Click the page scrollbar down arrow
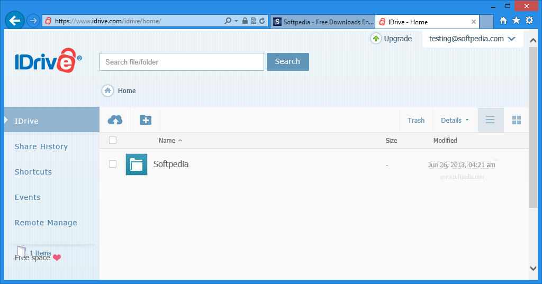This screenshot has height=284, width=542. pos(533,268)
